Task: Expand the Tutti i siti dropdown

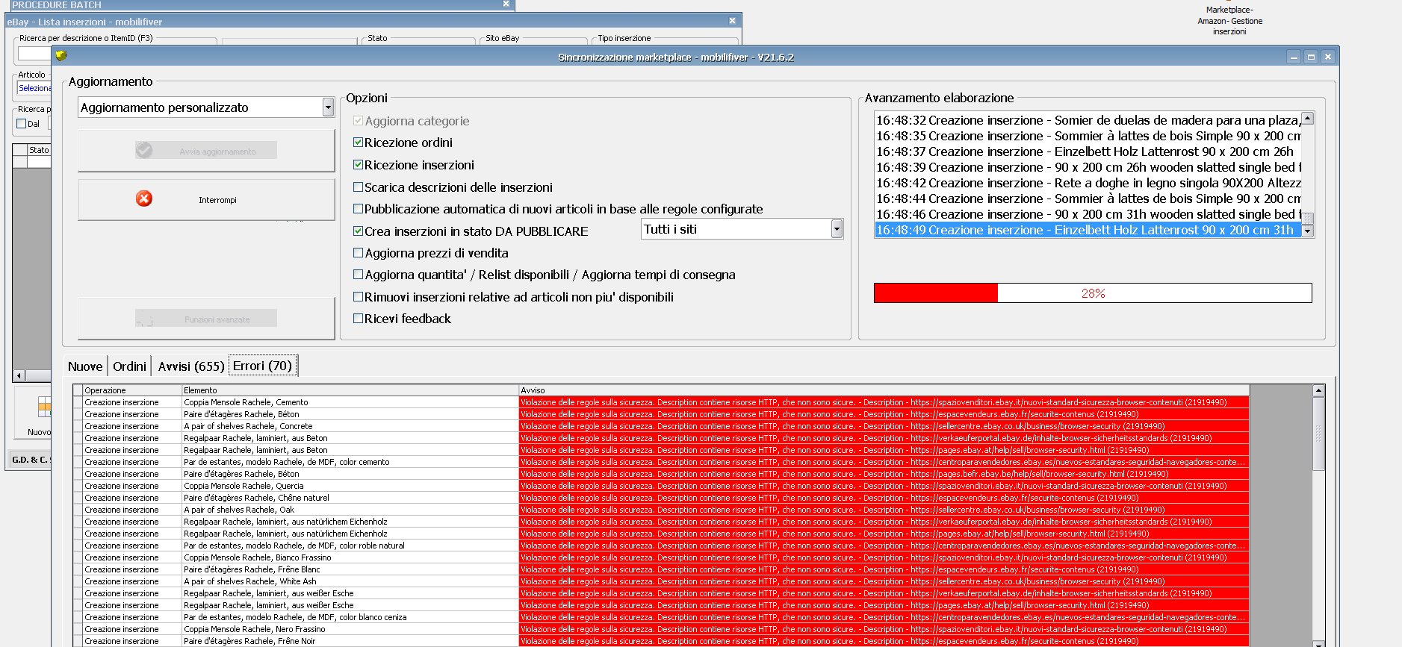Action: (837, 229)
